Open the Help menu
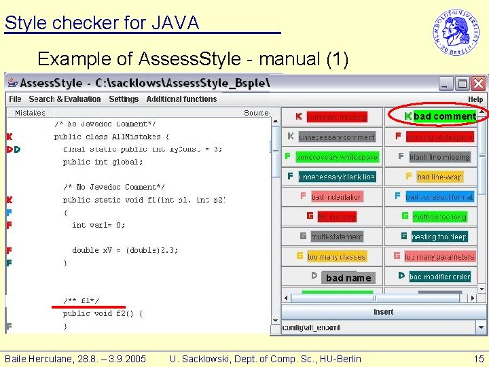This screenshot has width=489, height=367. click(475, 99)
